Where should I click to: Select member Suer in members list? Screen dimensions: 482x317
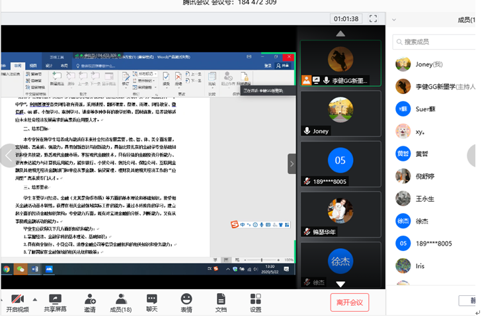424,109
